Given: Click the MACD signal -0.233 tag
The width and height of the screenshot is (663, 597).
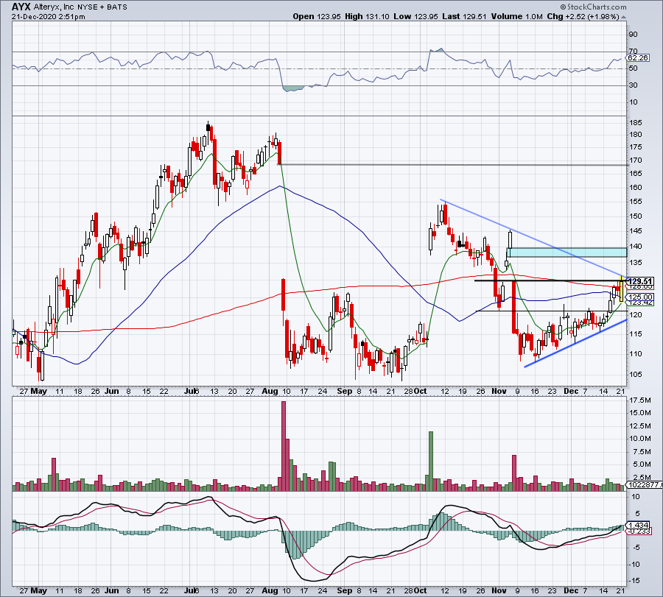Looking at the screenshot, I should pos(639,531).
